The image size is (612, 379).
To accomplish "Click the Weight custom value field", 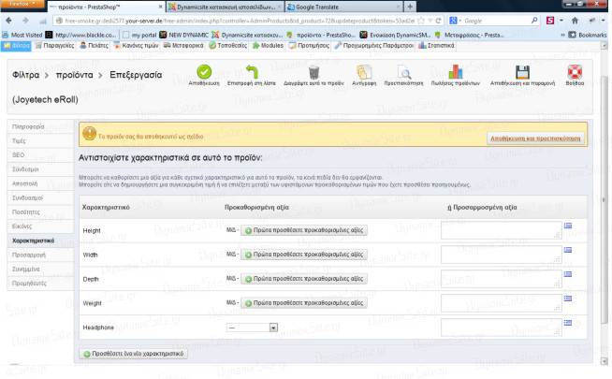I will coord(502,303).
